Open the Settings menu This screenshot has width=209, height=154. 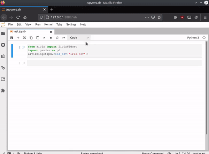(71, 25)
